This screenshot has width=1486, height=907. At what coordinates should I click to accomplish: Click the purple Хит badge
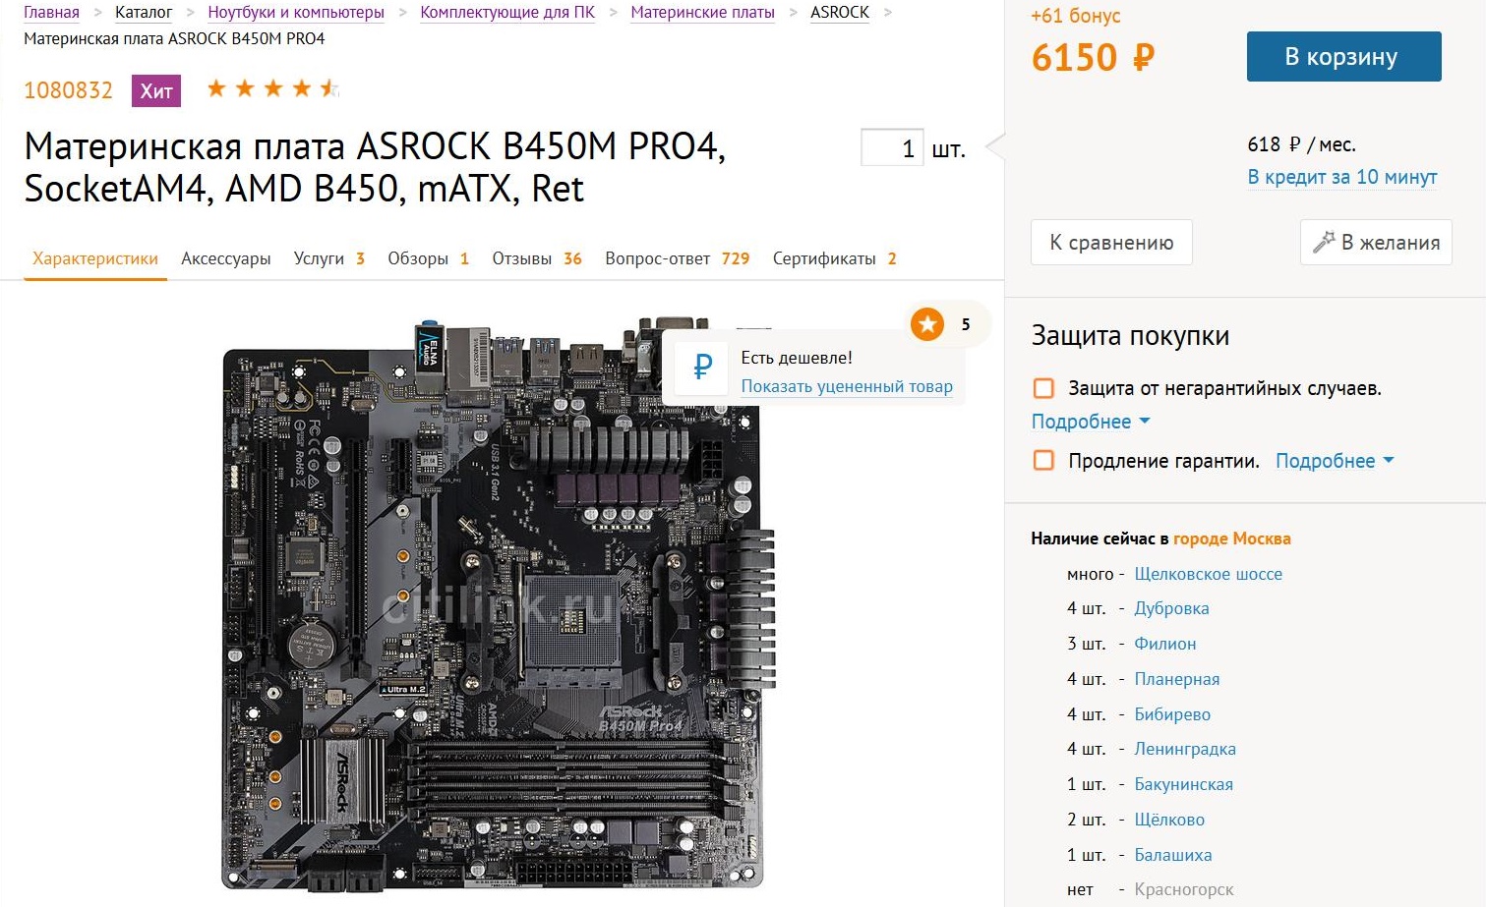(x=156, y=91)
